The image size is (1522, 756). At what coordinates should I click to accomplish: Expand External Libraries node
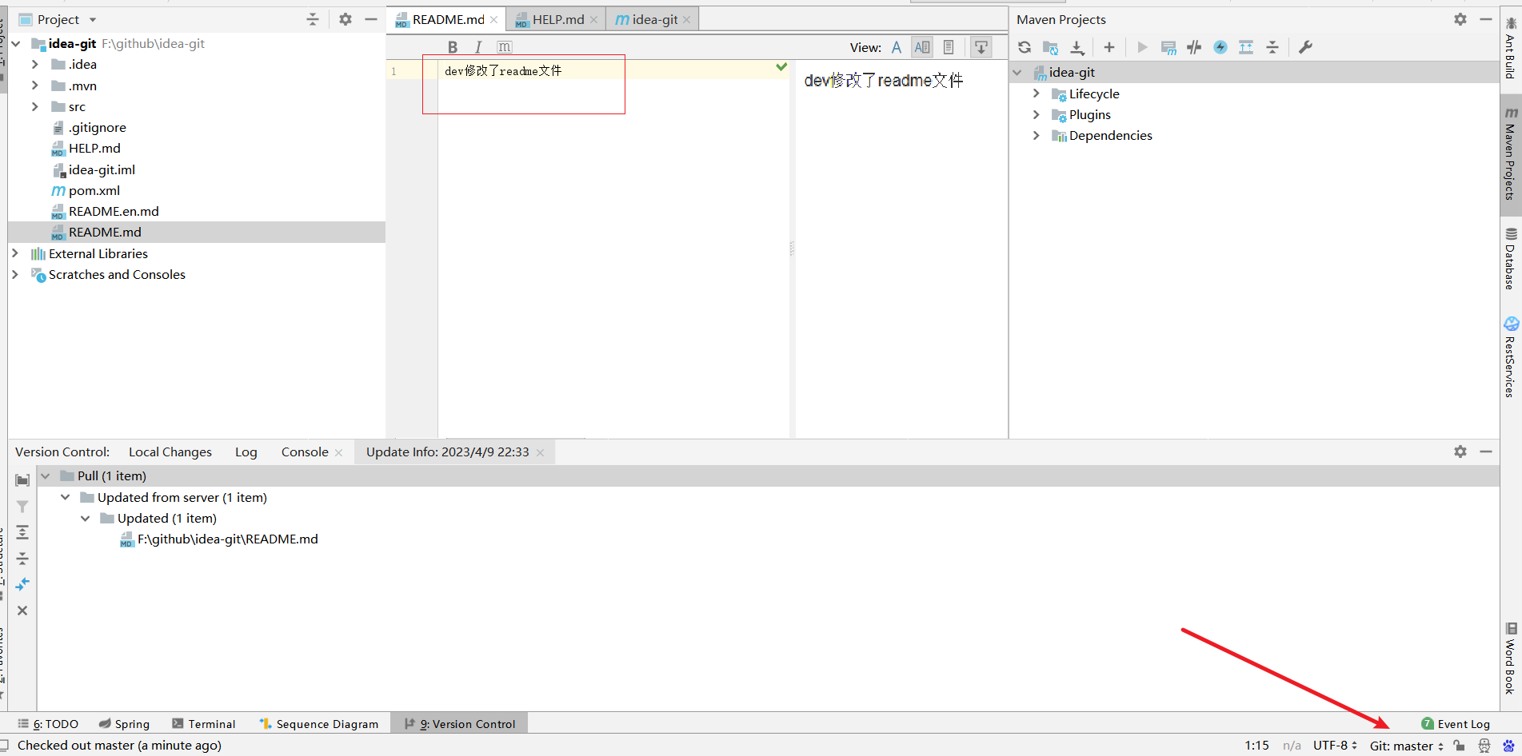pyautogui.click(x=15, y=253)
